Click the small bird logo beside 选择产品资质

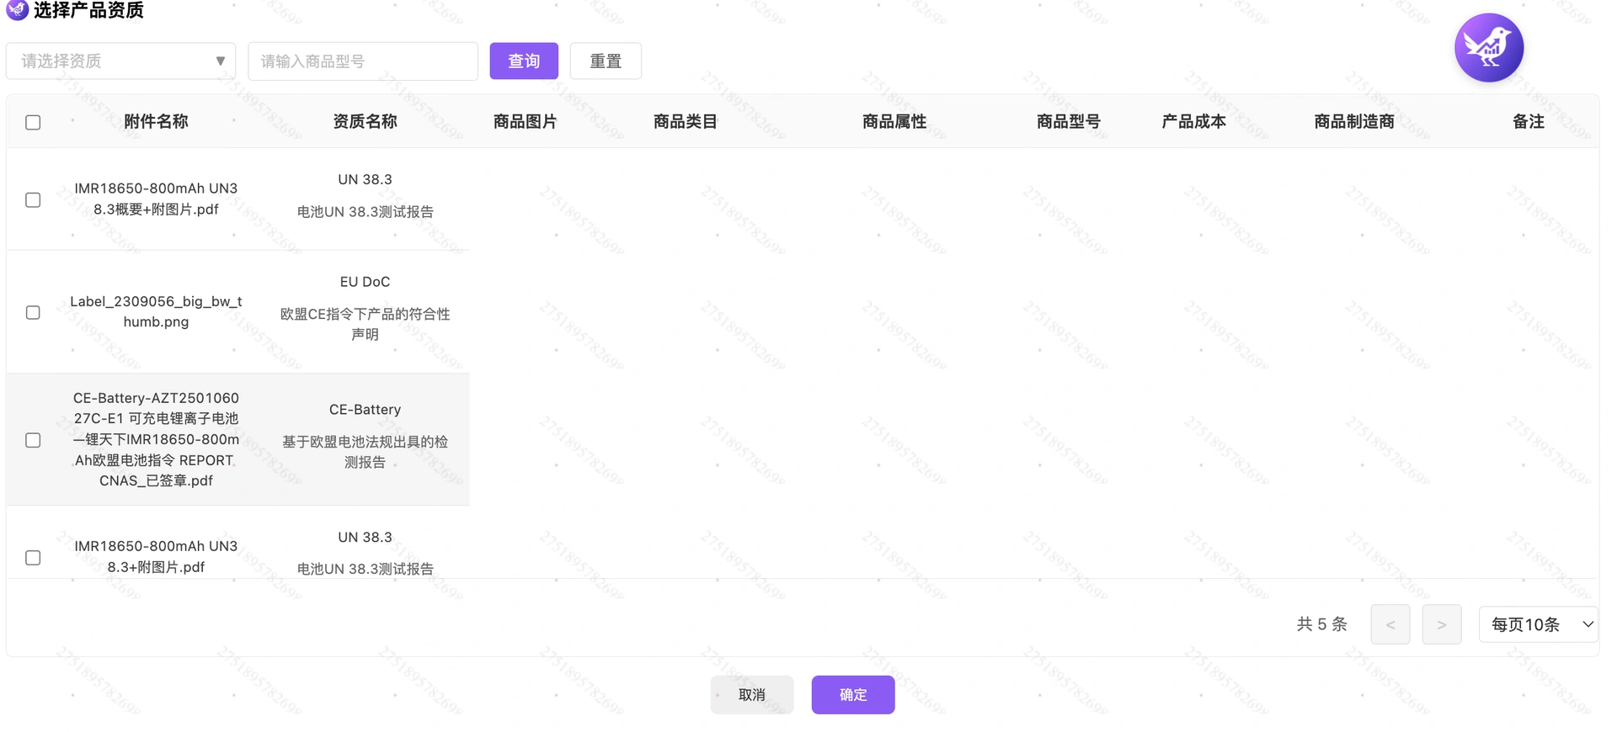point(17,10)
